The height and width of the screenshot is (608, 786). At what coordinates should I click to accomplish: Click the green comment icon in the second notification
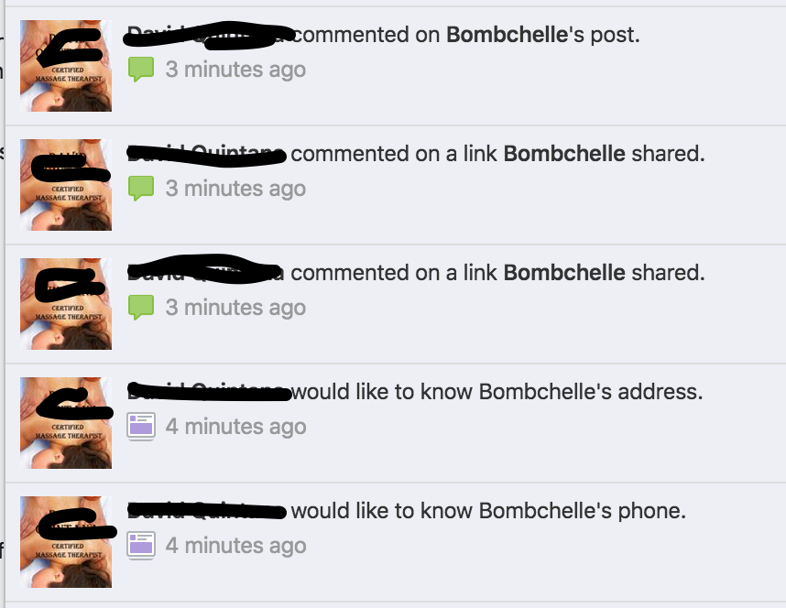click(141, 189)
